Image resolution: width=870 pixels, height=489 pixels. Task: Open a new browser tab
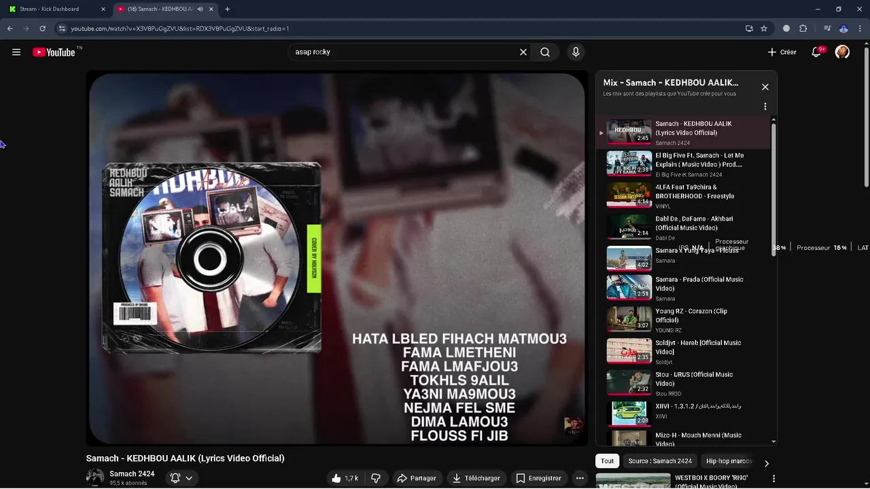pos(227,9)
